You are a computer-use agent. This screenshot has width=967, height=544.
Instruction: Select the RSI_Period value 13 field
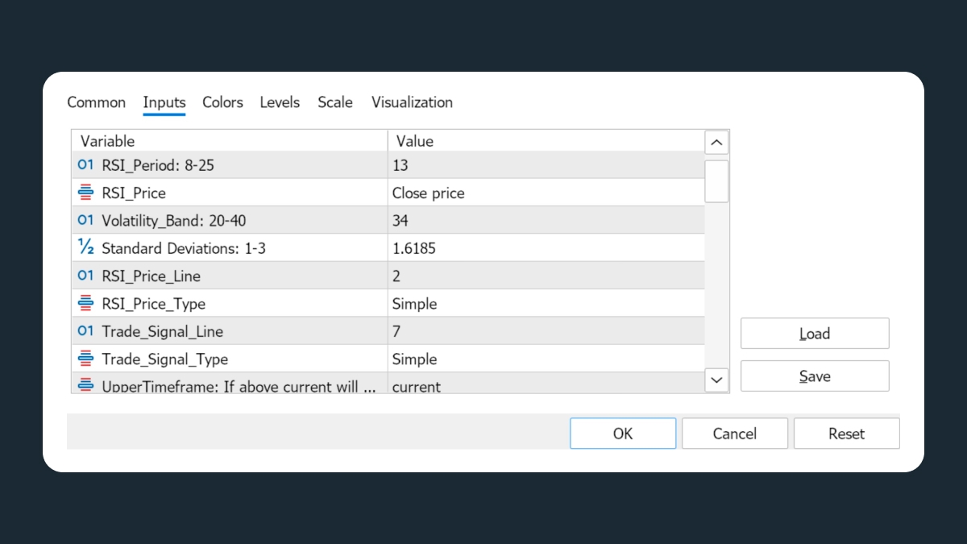[546, 165]
